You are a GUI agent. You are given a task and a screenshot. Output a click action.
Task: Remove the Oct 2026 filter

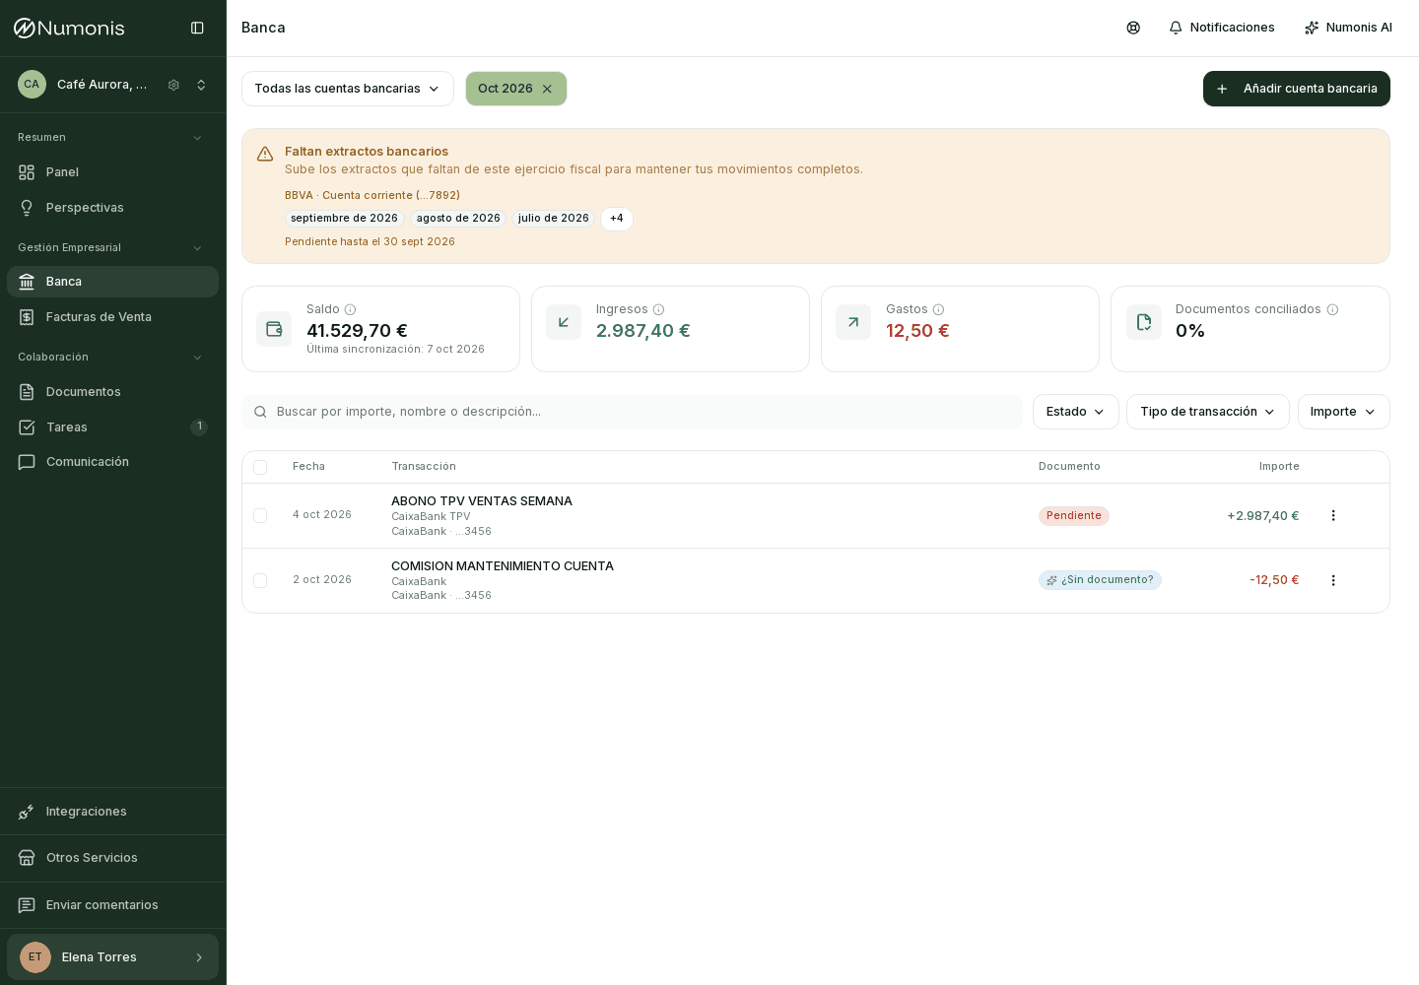[x=547, y=89]
